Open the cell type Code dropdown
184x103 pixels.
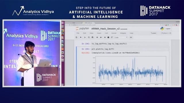121,37
